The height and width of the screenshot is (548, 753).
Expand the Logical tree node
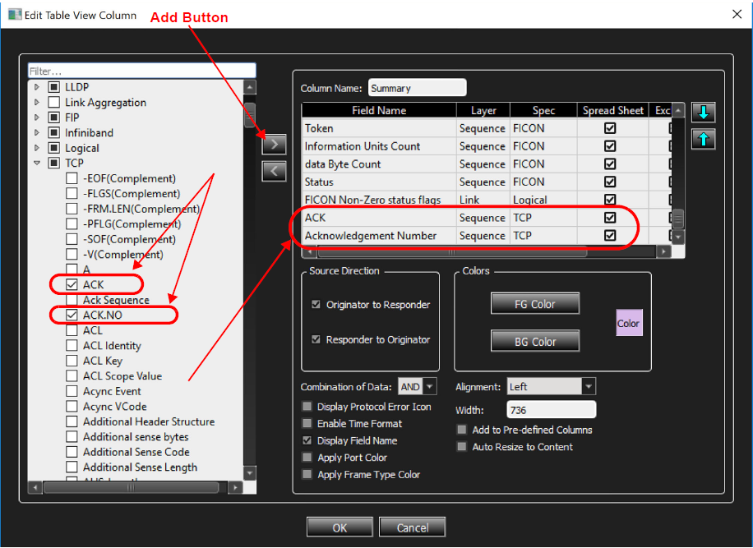(x=37, y=148)
